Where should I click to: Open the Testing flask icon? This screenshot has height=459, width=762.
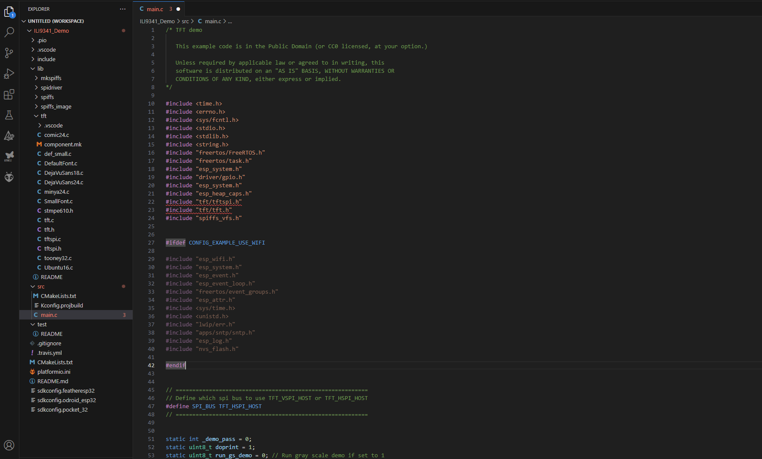coord(9,115)
